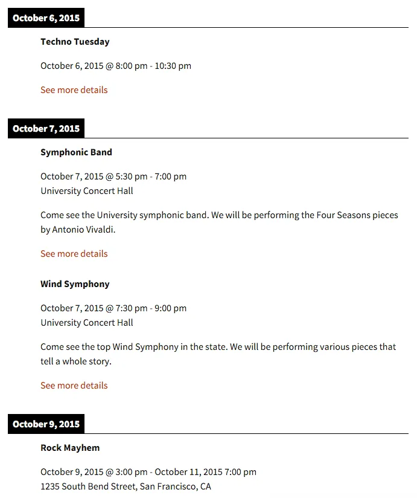The image size is (417, 498).
Task: Open See more details for Symphonic Band
Action: (x=74, y=254)
